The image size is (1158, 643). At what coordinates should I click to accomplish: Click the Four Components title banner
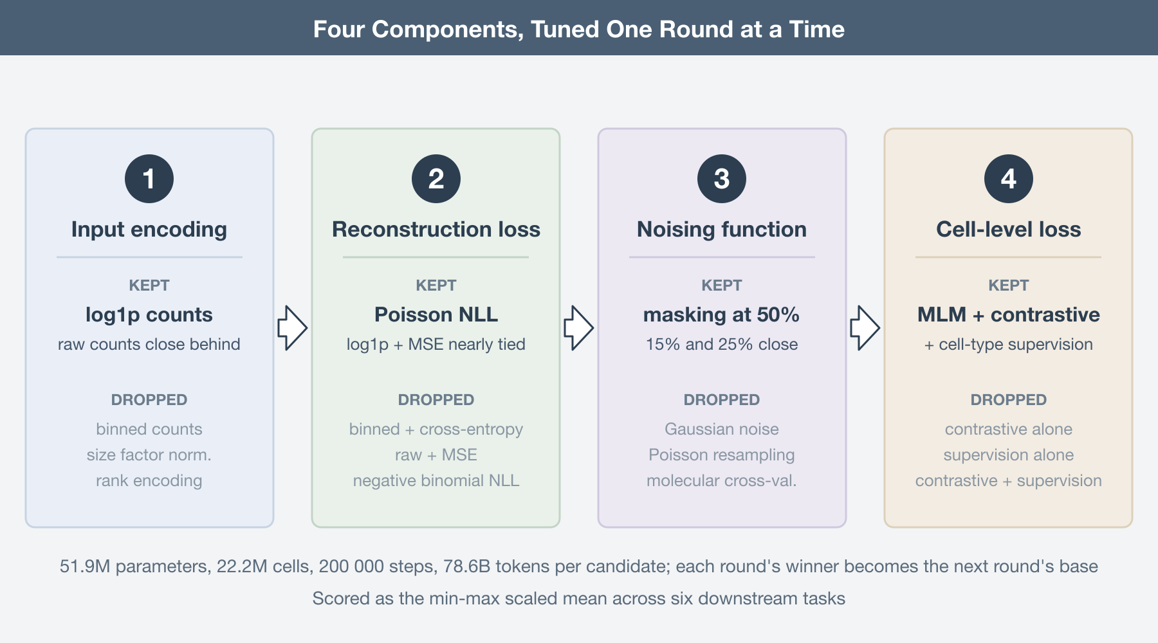[x=579, y=28]
